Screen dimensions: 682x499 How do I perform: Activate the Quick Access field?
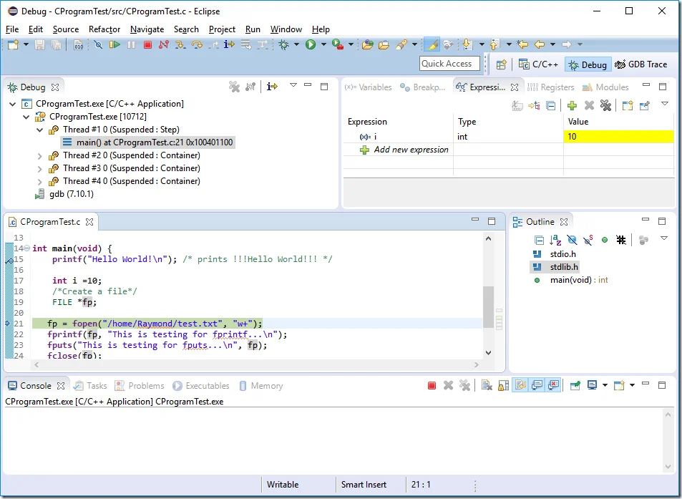(449, 63)
